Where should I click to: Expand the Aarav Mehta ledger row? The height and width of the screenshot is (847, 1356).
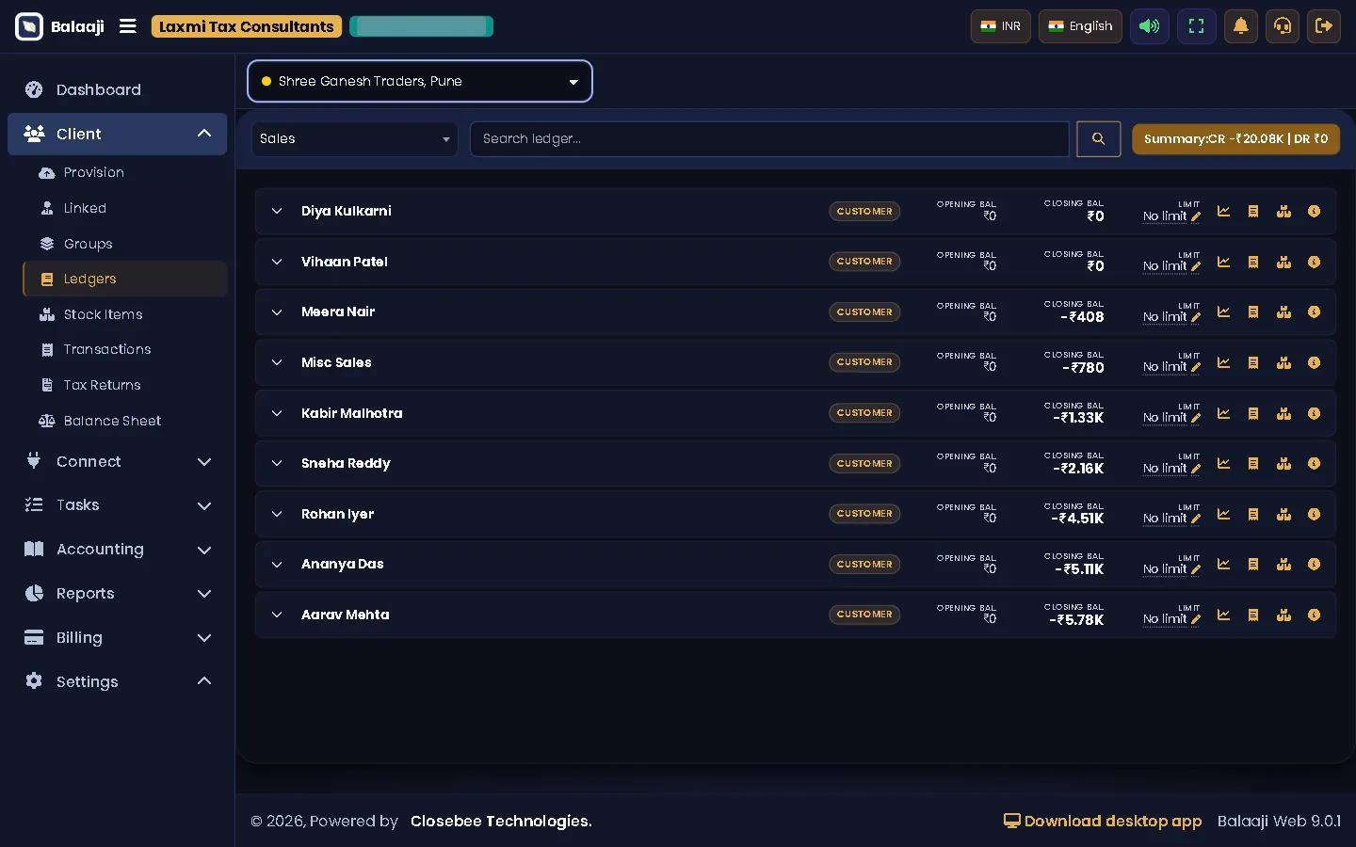tap(277, 615)
